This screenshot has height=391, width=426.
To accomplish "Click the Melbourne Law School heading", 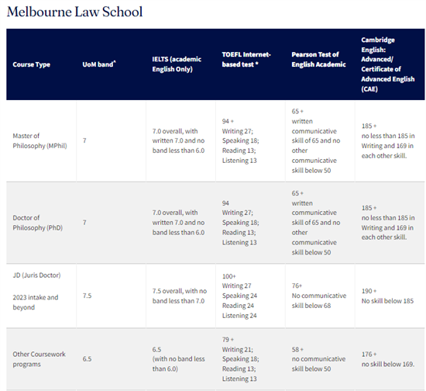I will click(74, 12).
